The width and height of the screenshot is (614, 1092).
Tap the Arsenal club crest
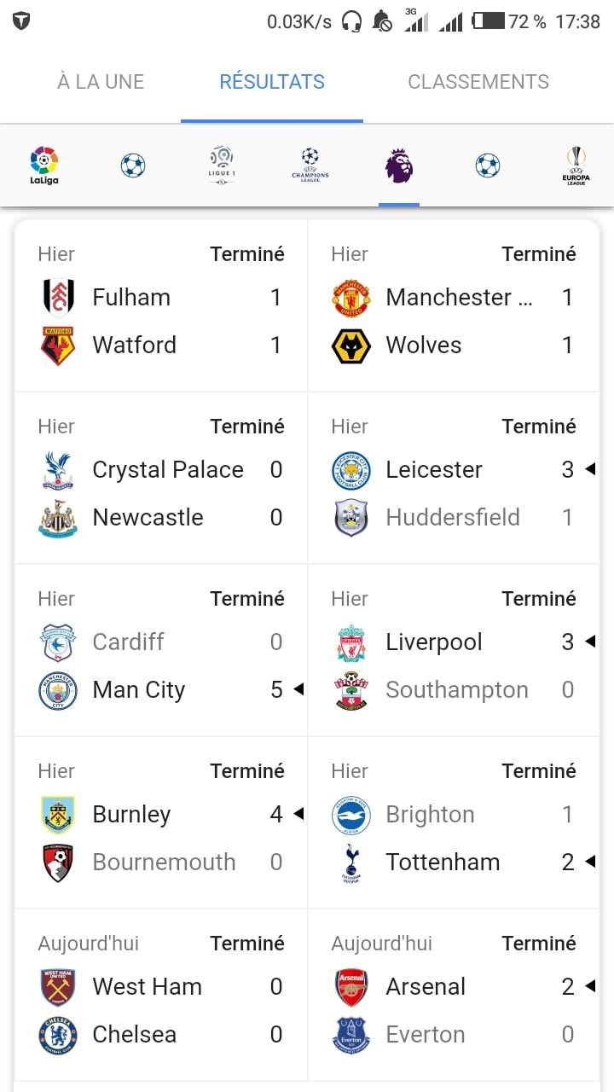pos(351,987)
